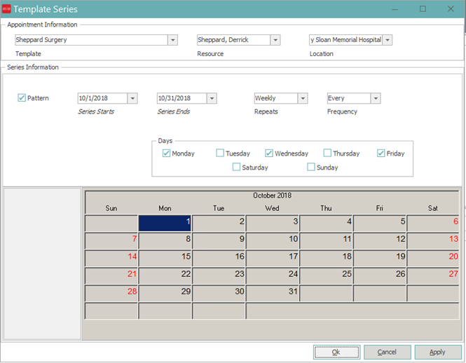The height and width of the screenshot is (363, 466).
Task: Select October 4 in the calendar
Action: [x=326, y=224]
